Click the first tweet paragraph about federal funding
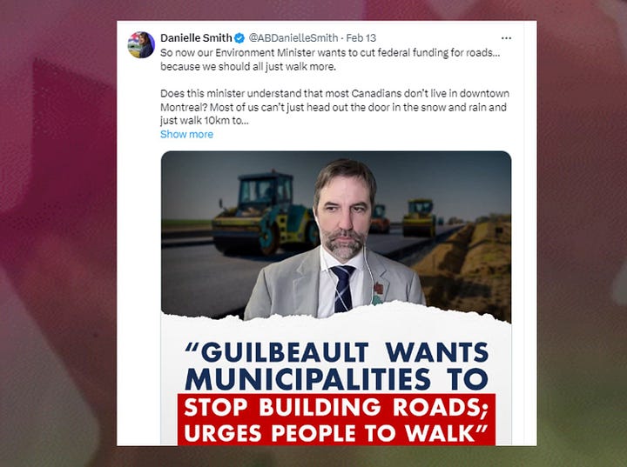The image size is (627, 467). point(330,59)
